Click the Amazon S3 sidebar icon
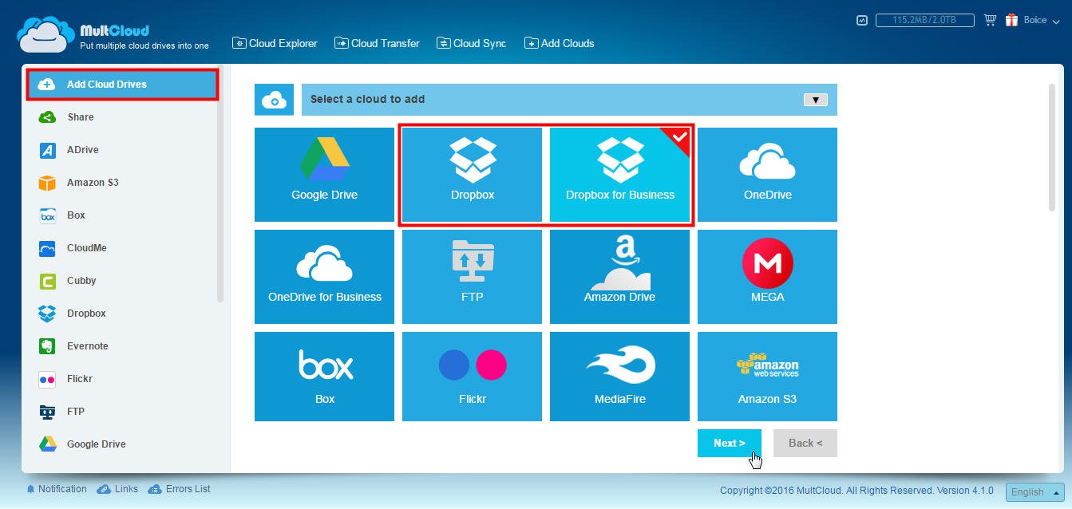The image size is (1072, 509). pos(47,183)
